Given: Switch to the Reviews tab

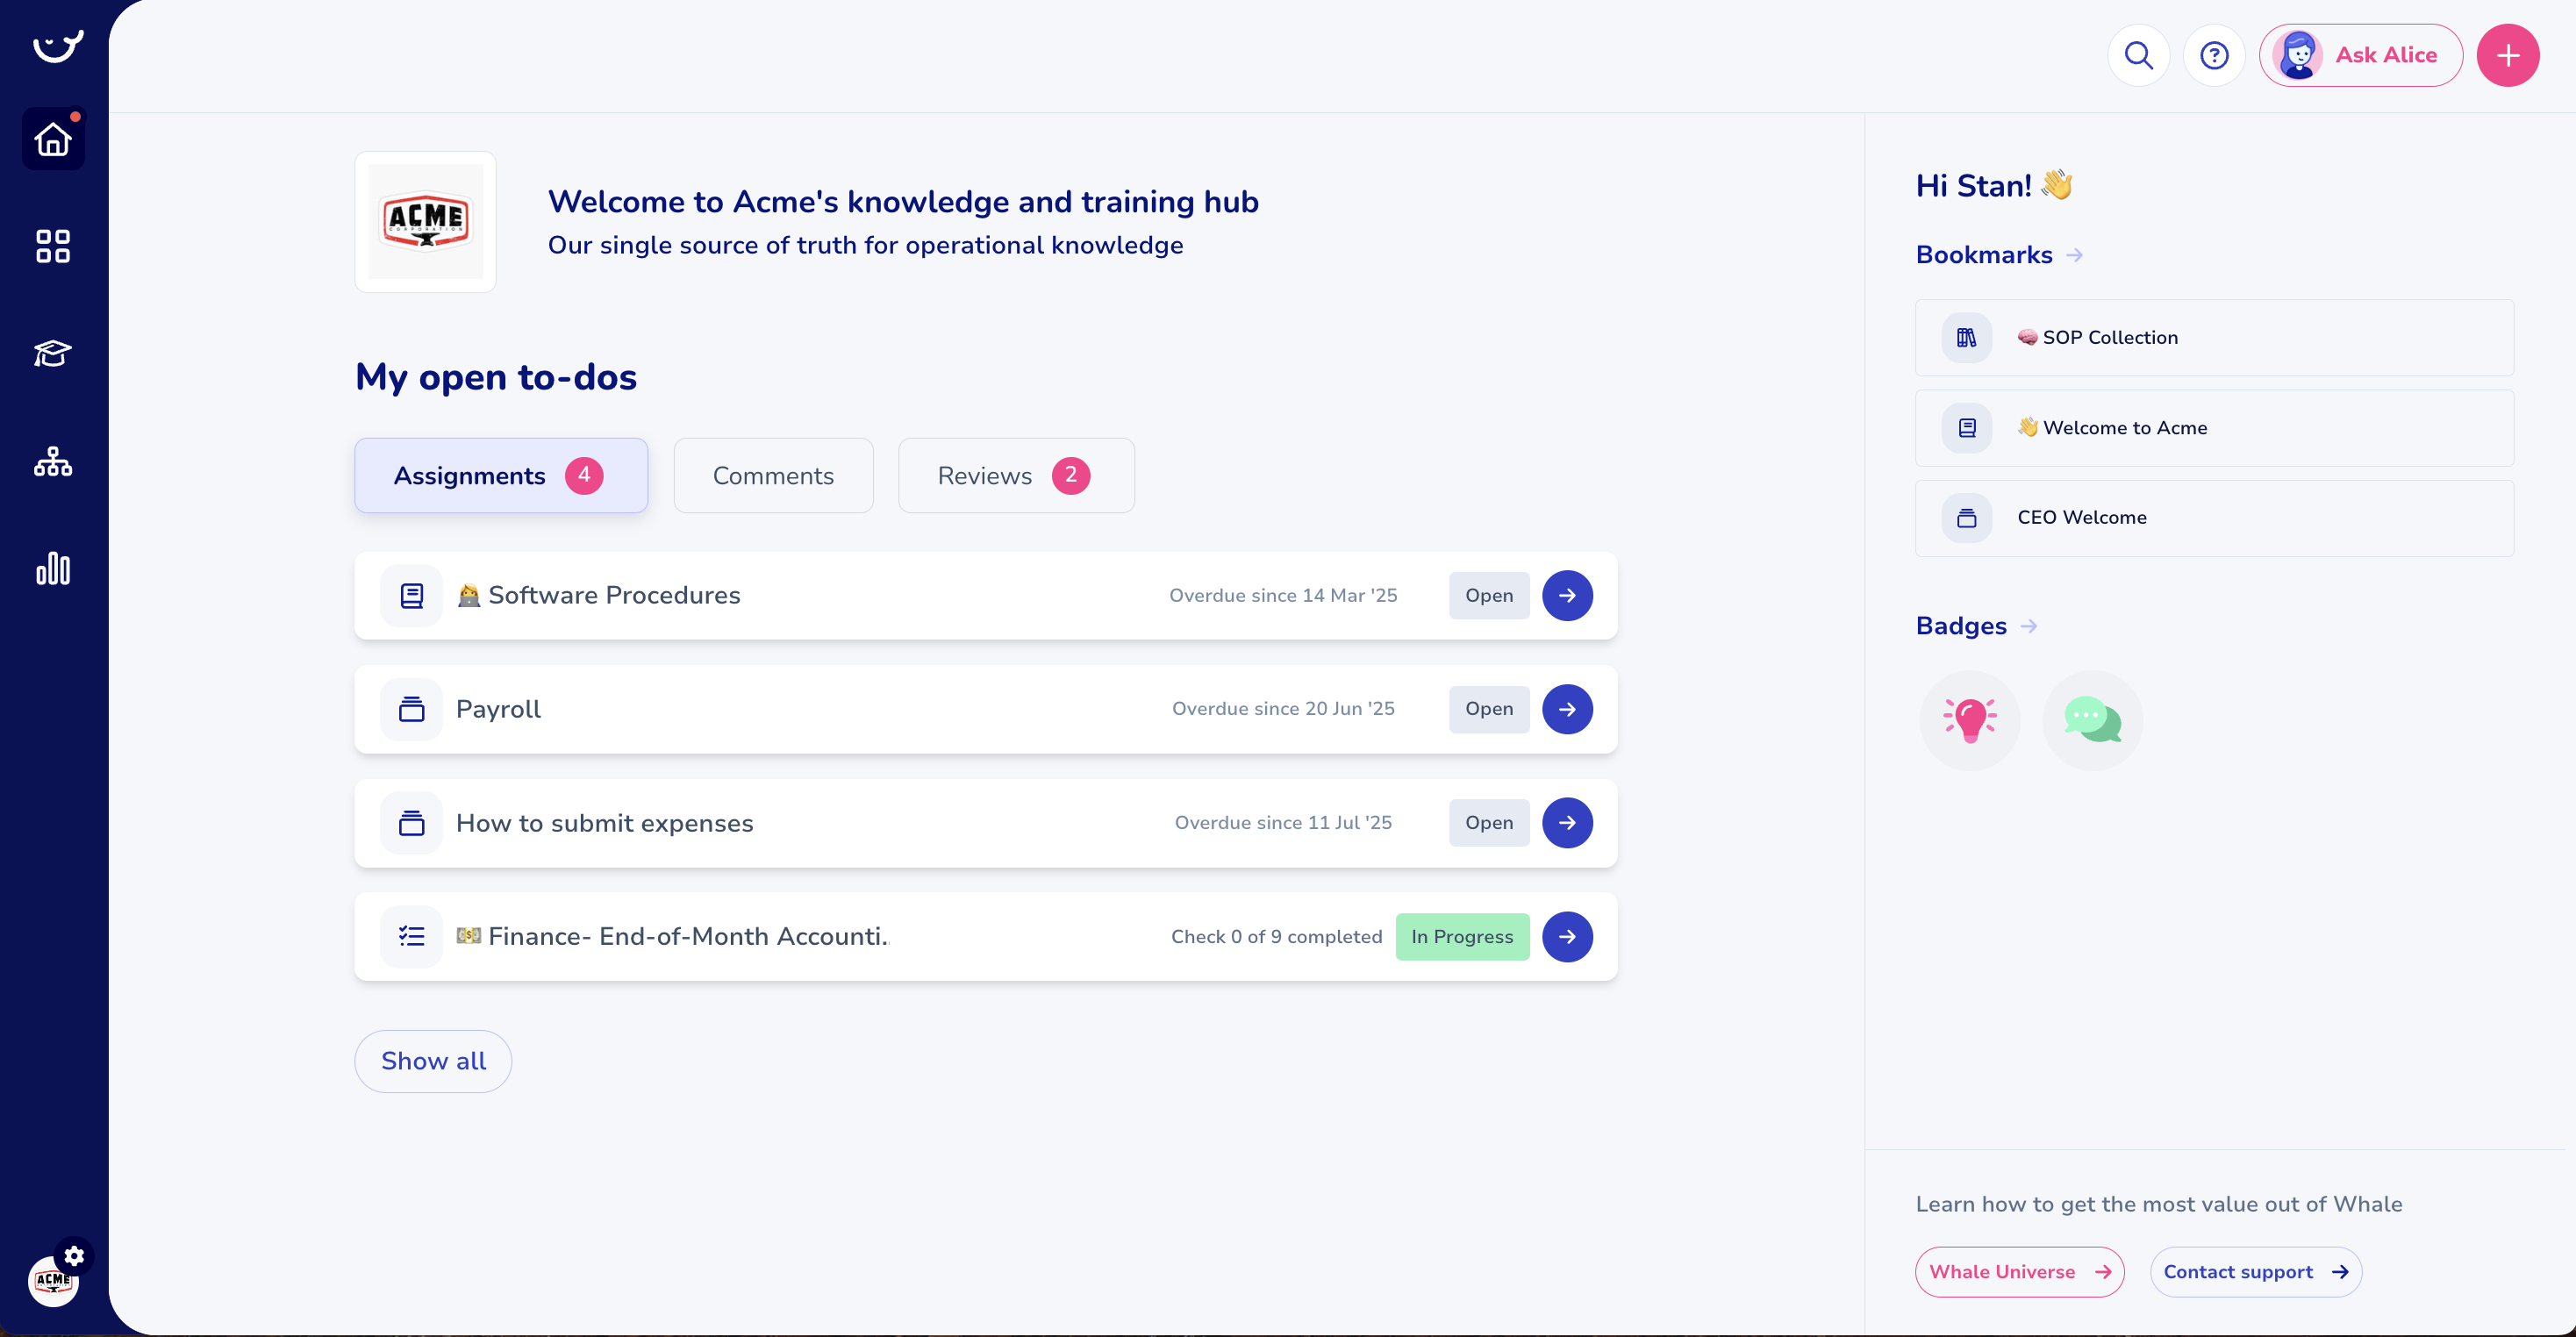Looking at the screenshot, I should pyautogui.click(x=1015, y=476).
